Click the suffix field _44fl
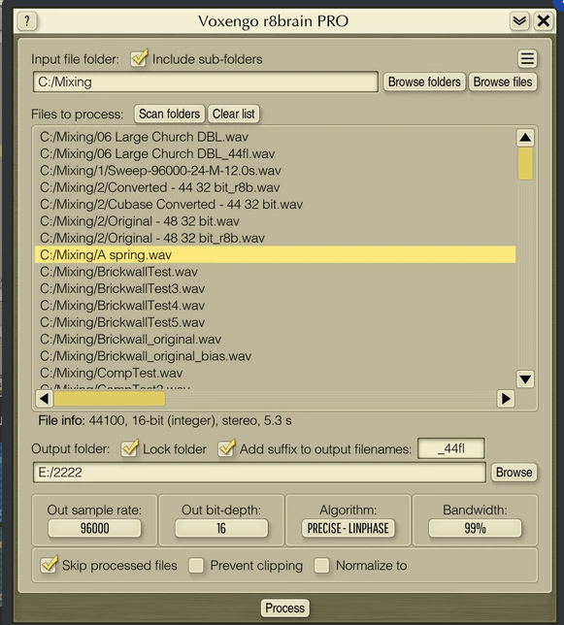The image size is (564, 625). click(x=451, y=448)
